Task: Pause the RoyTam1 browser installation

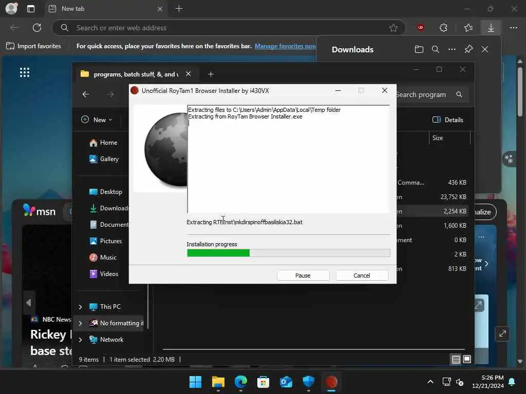Action: coord(303,275)
